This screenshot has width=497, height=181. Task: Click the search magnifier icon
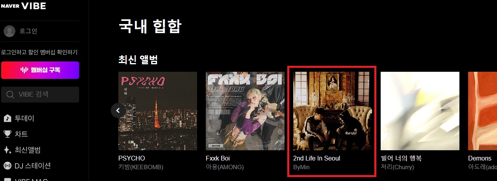pyautogui.click(x=10, y=95)
